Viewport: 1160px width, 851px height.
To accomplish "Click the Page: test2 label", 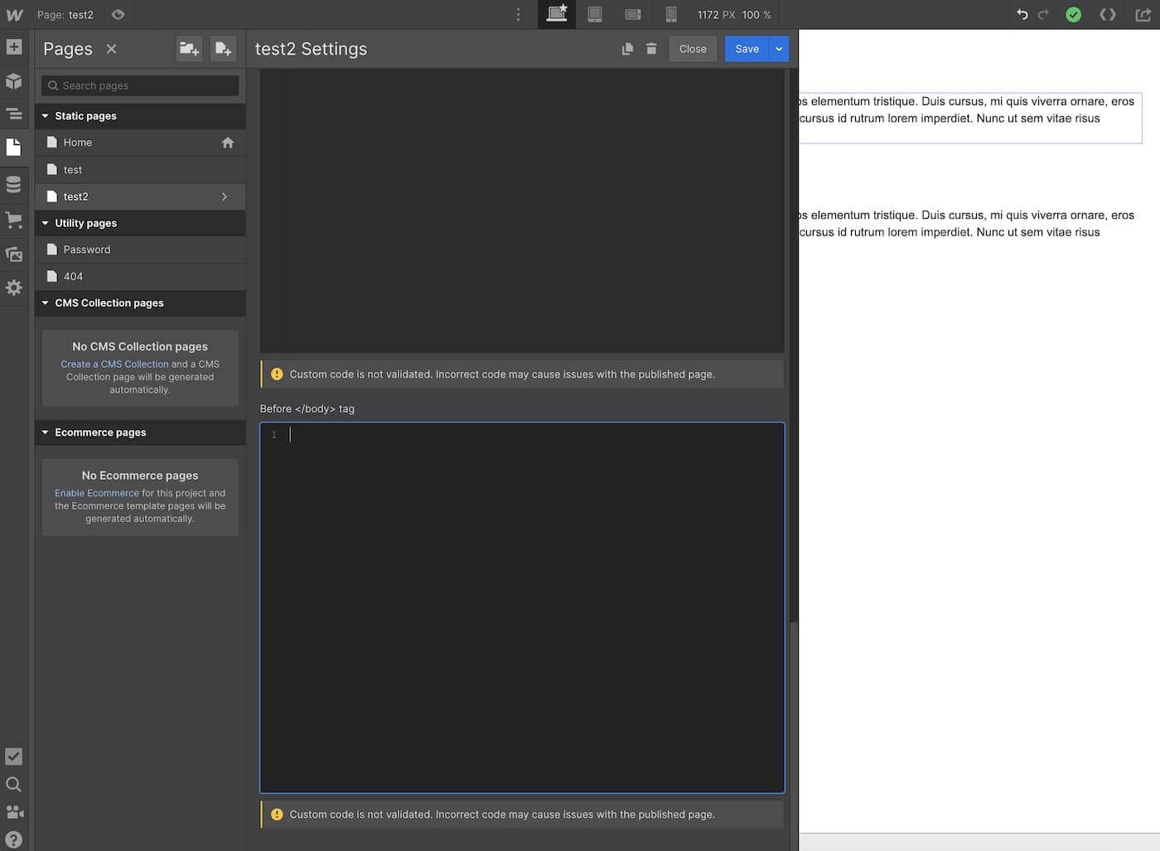I will click(x=65, y=15).
